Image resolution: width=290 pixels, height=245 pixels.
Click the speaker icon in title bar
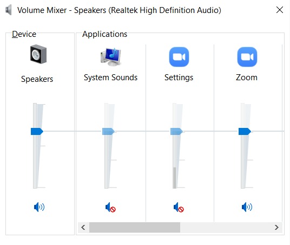9,10
